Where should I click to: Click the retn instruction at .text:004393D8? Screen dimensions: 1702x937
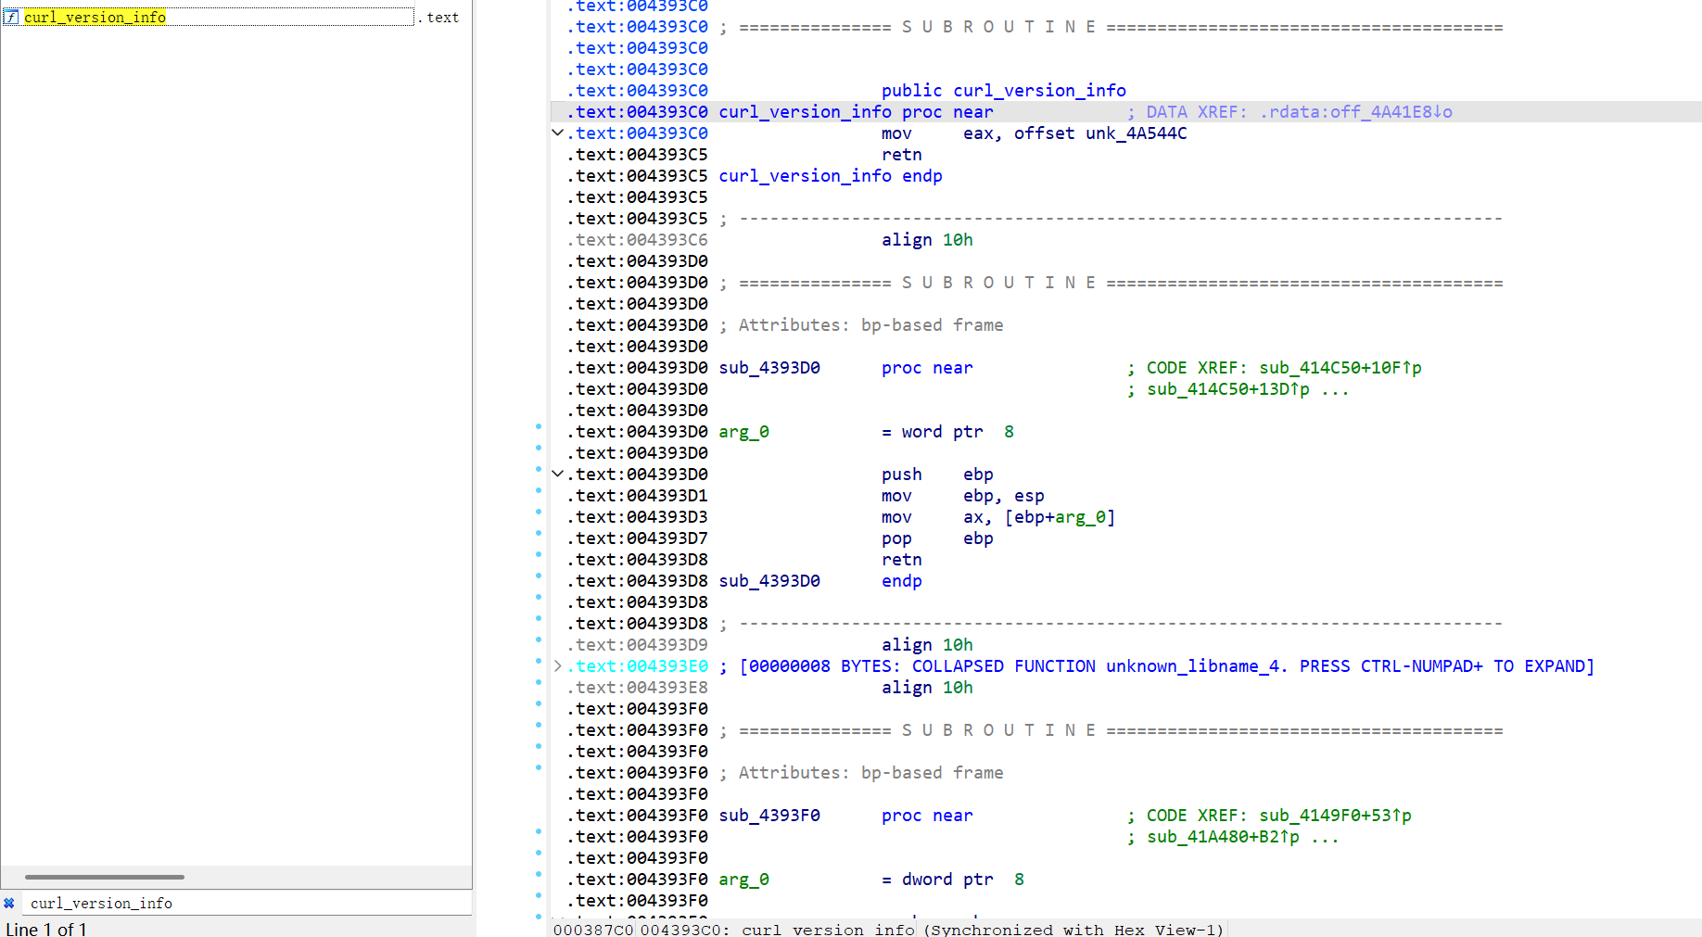tap(901, 559)
